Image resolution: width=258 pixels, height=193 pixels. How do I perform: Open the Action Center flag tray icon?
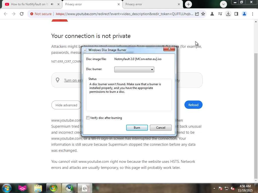[220, 188]
